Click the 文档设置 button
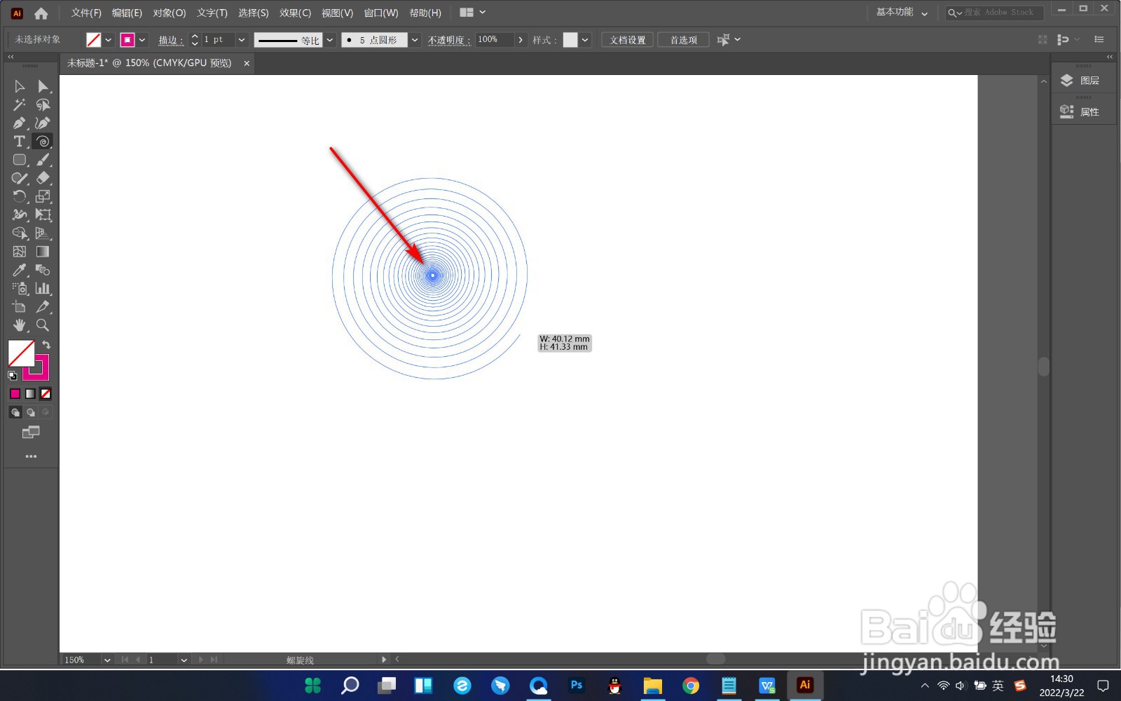1121x701 pixels. pyautogui.click(x=628, y=40)
